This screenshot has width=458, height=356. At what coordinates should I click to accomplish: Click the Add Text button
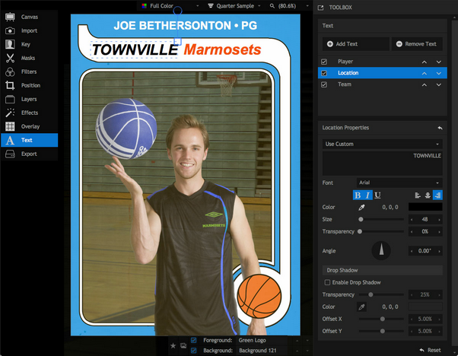coord(356,44)
